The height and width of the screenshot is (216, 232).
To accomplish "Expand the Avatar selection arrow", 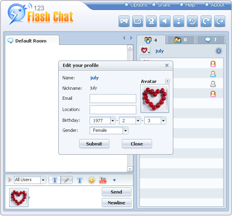I will click(167, 81).
